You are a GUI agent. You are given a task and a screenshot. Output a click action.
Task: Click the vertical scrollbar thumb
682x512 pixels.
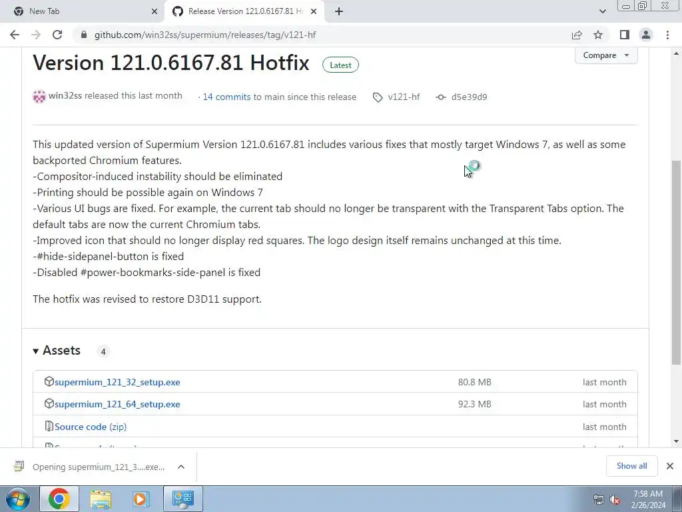click(676, 263)
